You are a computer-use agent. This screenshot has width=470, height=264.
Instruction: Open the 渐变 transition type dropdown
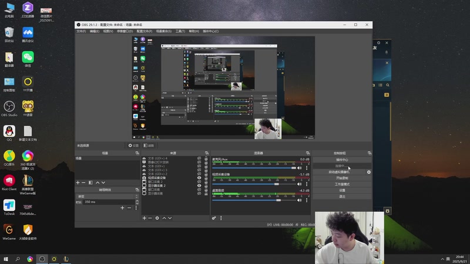click(108, 197)
